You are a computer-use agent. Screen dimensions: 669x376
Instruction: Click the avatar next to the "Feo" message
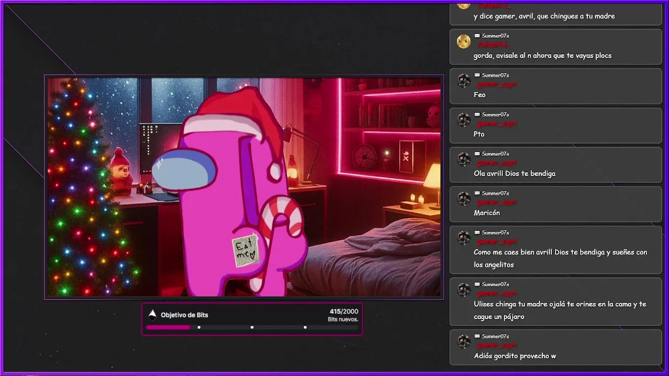point(464,81)
